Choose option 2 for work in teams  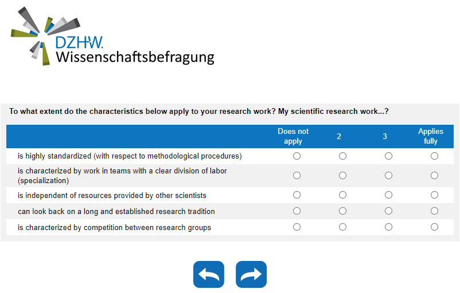(x=342, y=176)
